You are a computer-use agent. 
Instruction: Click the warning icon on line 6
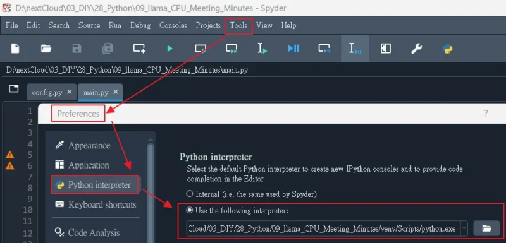pos(10,166)
